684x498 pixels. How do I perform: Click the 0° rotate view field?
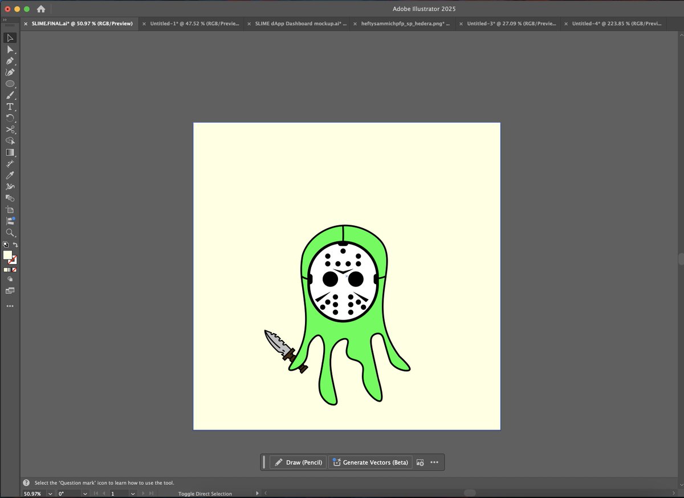[68, 493]
